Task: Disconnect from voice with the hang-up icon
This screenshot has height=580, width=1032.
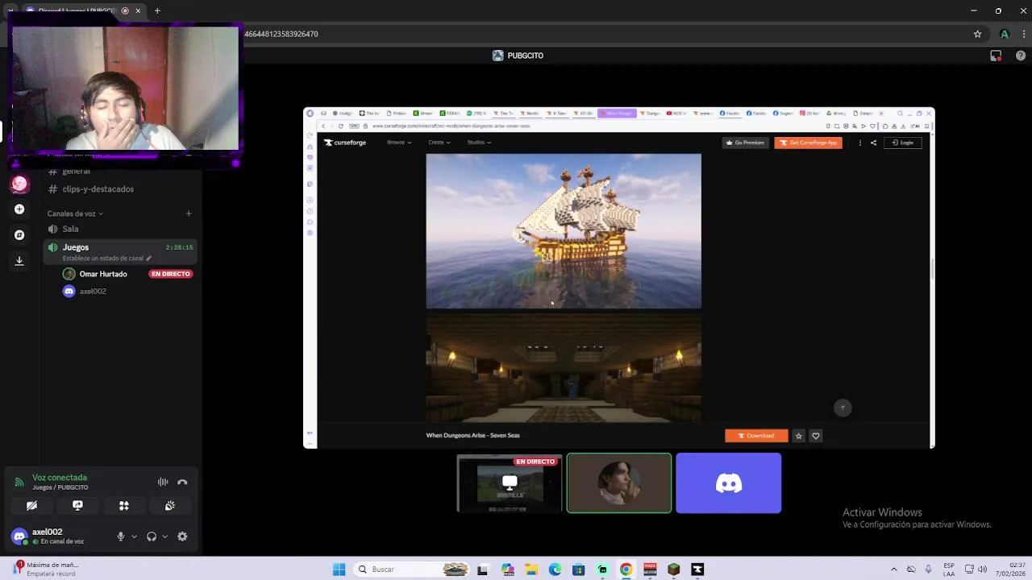Action: coord(182,482)
